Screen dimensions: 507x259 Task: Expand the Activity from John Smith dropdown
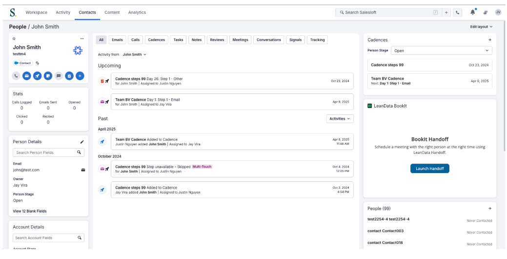click(x=135, y=55)
